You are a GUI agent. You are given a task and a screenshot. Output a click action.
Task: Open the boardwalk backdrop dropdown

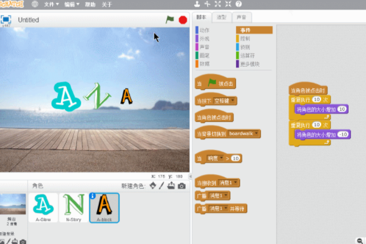256,133
